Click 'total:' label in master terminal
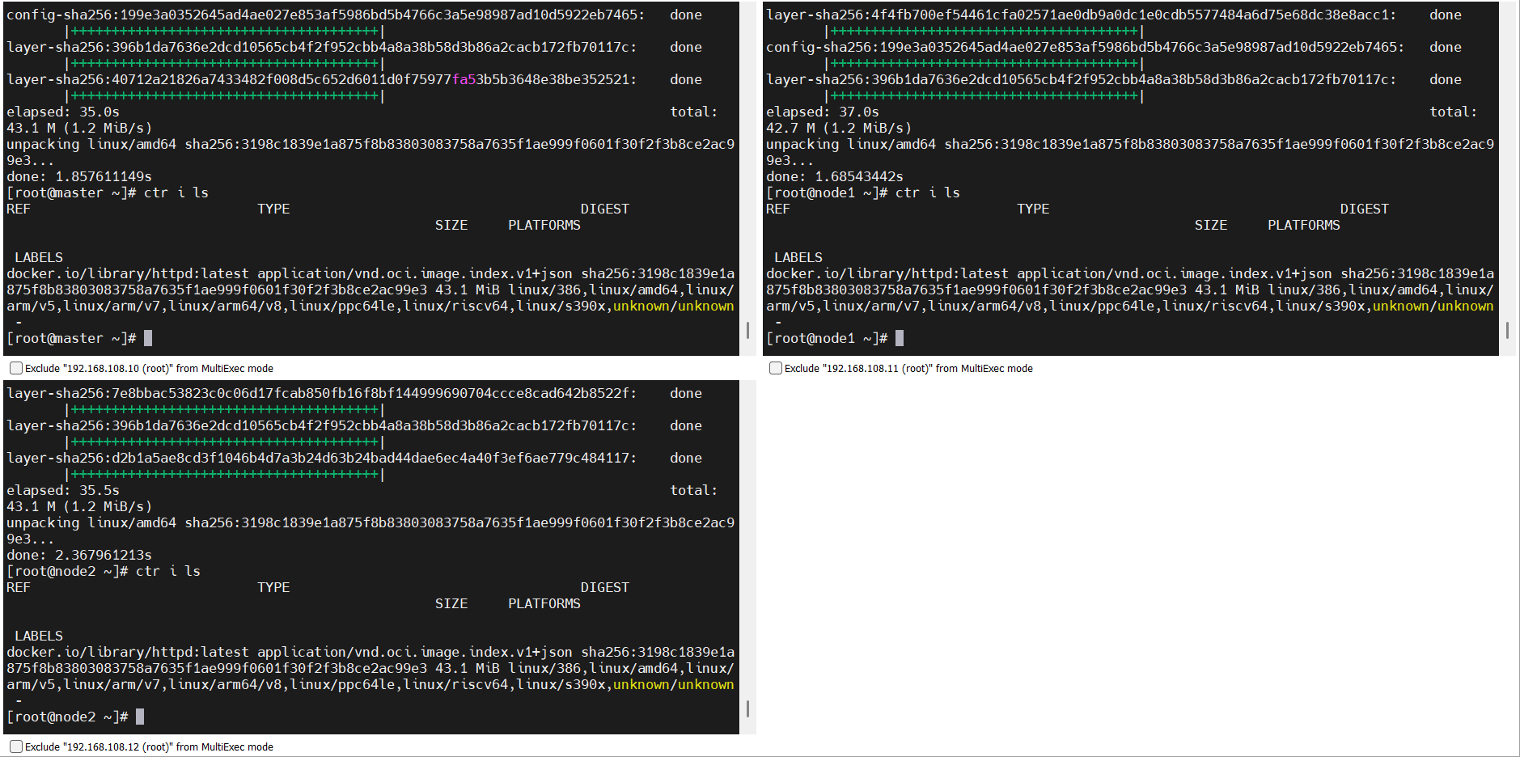1520x757 pixels. coord(694,112)
